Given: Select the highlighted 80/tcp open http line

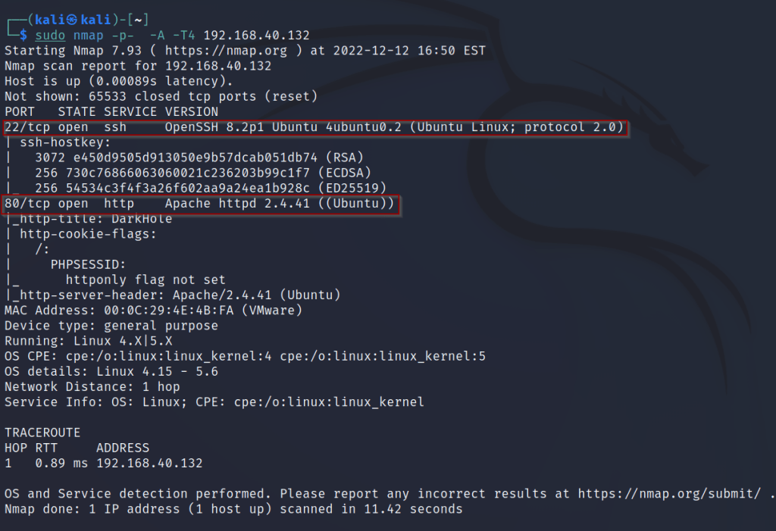Looking at the screenshot, I should pyautogui.click(x=200, y=203).
